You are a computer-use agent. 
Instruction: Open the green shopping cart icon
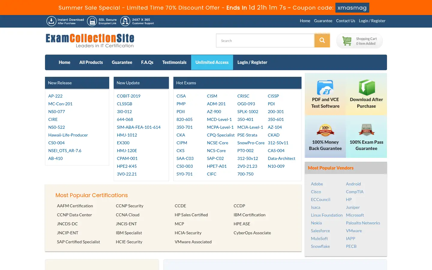[347, 41]
